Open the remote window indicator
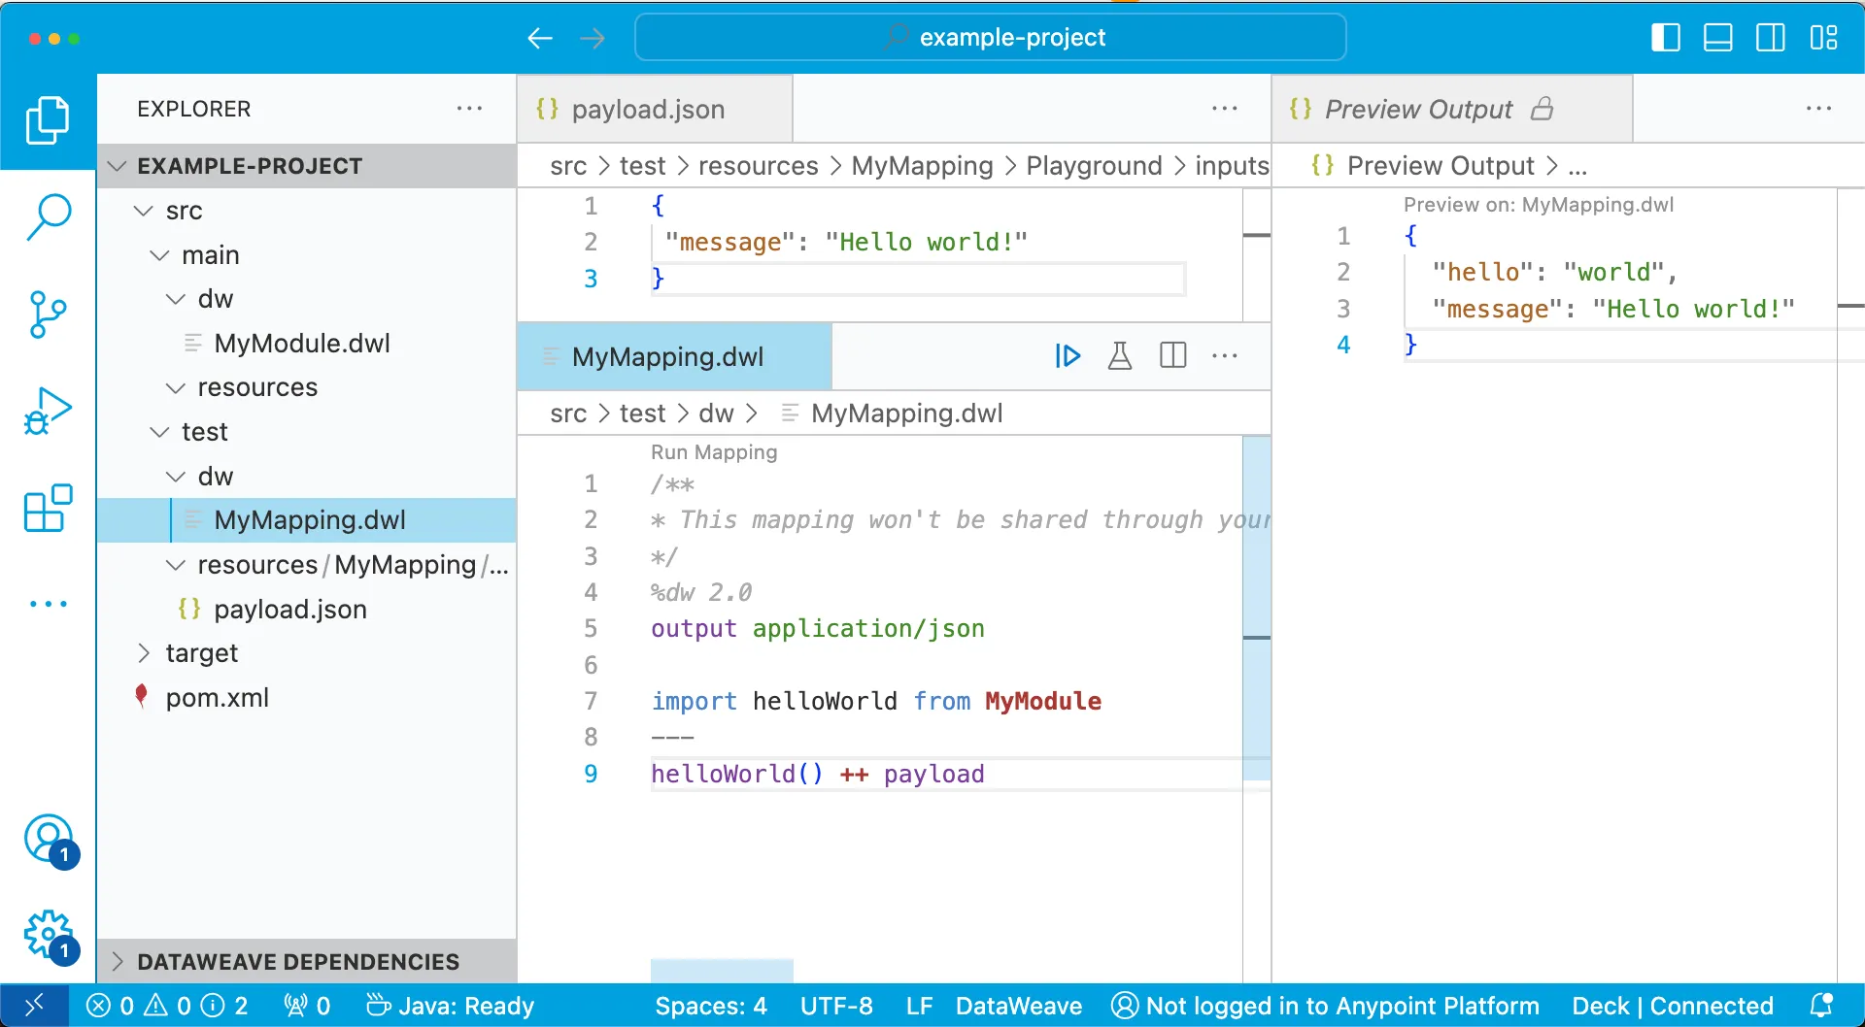The width and height of the screenshot is (1865, 1027). tap(34, 1006)
